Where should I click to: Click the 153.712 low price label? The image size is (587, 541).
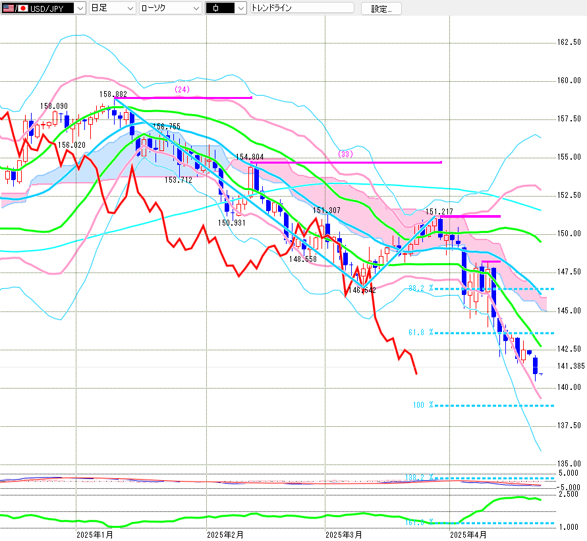[179, 180]
